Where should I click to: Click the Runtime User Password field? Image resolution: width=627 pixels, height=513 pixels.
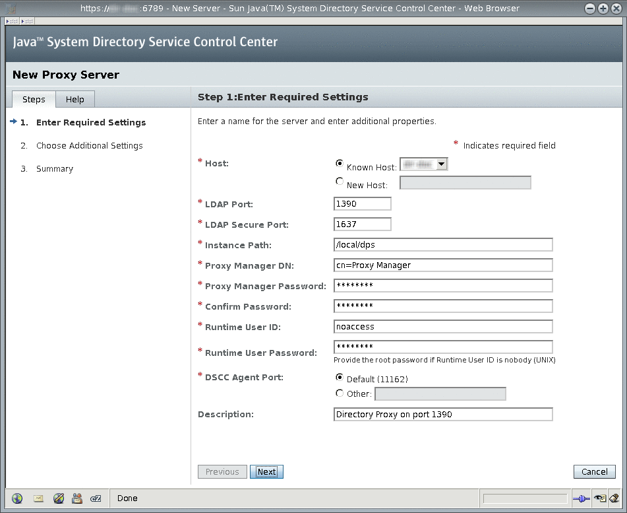point(443,347)
